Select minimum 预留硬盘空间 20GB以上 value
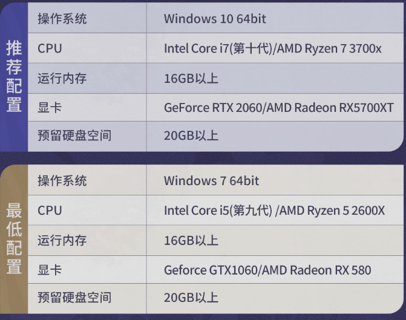This screenshot has height=320, width=406. coord(191,298)
